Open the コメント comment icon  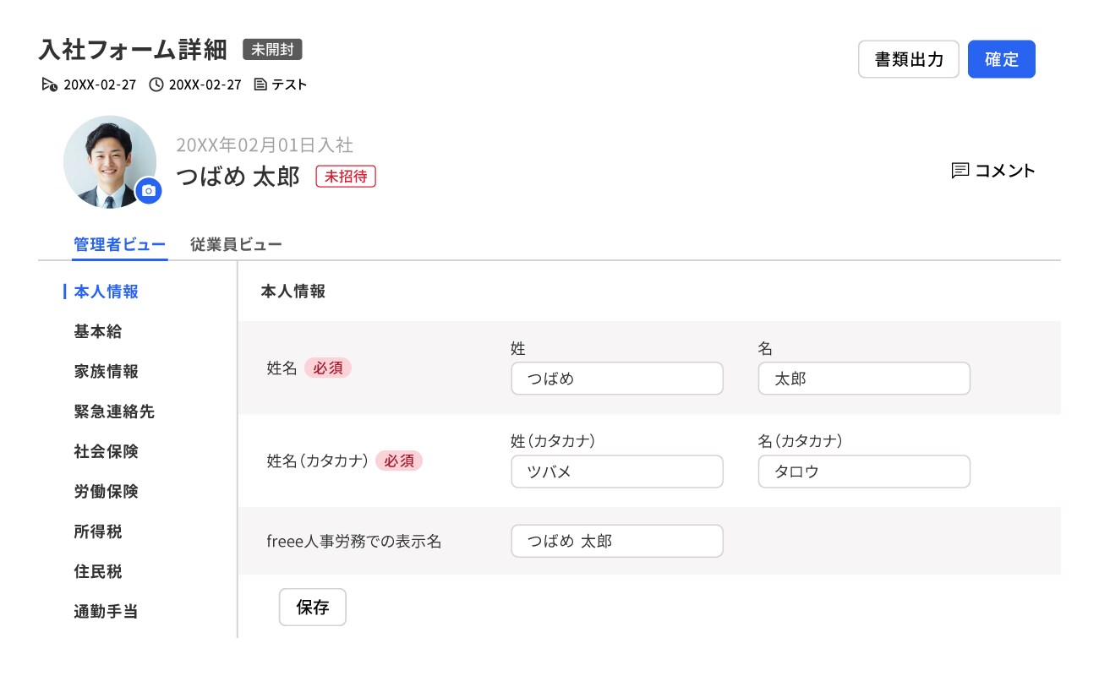960,171
